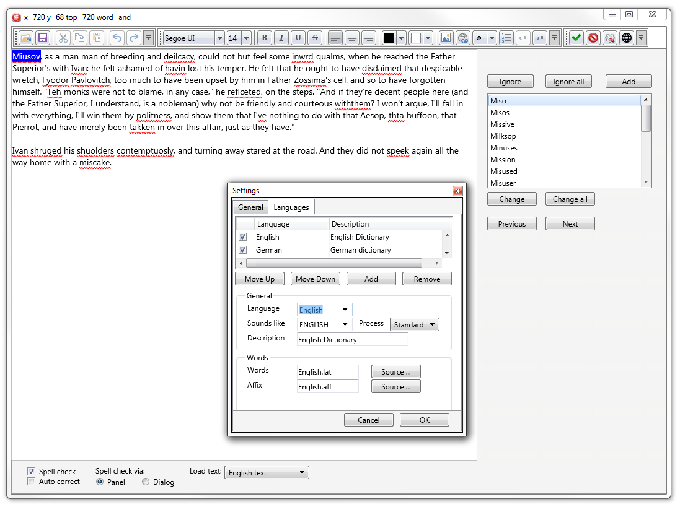Select the Dialog radio button
The width and height of the screenshot is (680, 507).
tap(146, 482)
